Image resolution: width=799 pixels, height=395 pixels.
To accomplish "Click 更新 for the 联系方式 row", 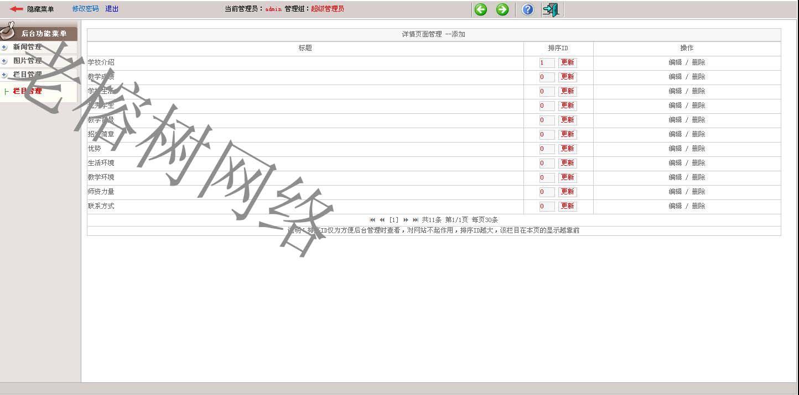I will (x=567, y=206).
